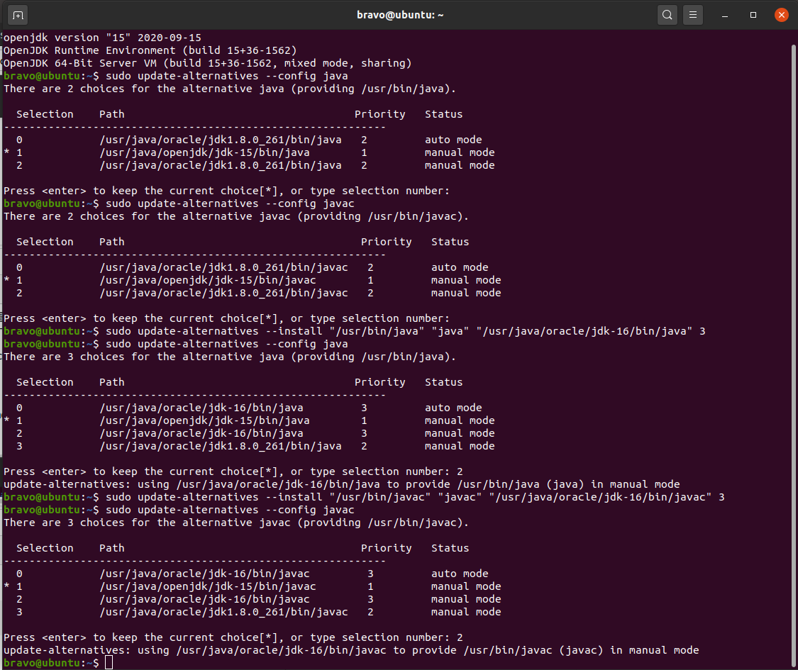Image resolution: width=798 pixels, height=670 pixels.
Task: Click 'There are 3 choices' java line
Action: 230,357
